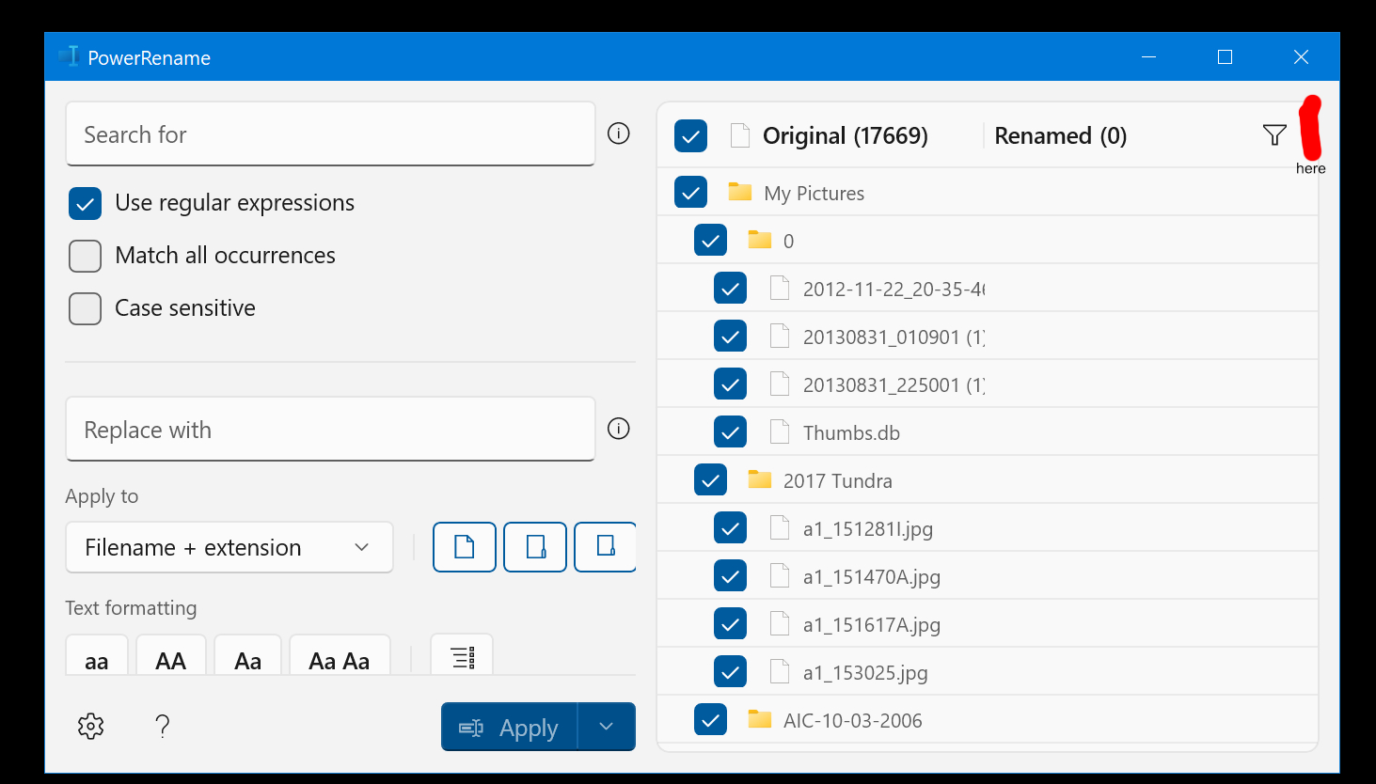Open the Apply to dropdown
The image size is (1376, 784).
tap(229, 547)
